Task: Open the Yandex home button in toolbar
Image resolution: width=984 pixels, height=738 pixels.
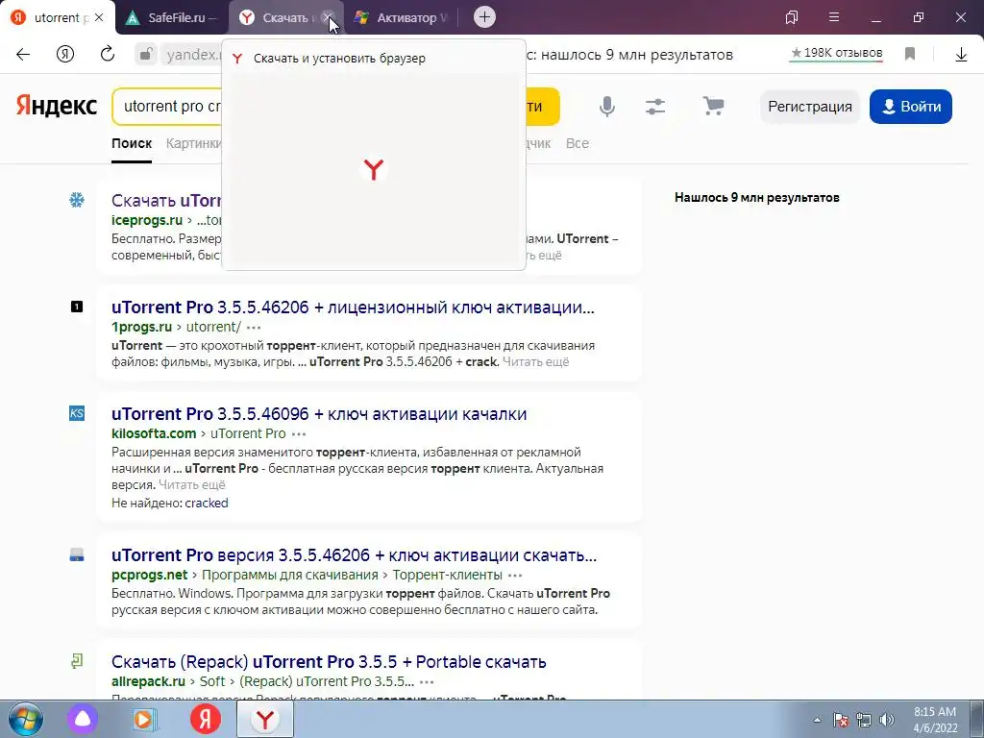Action: click(x=65, y=54)
